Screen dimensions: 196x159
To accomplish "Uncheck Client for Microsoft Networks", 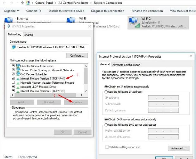I will tap(13, 66).
